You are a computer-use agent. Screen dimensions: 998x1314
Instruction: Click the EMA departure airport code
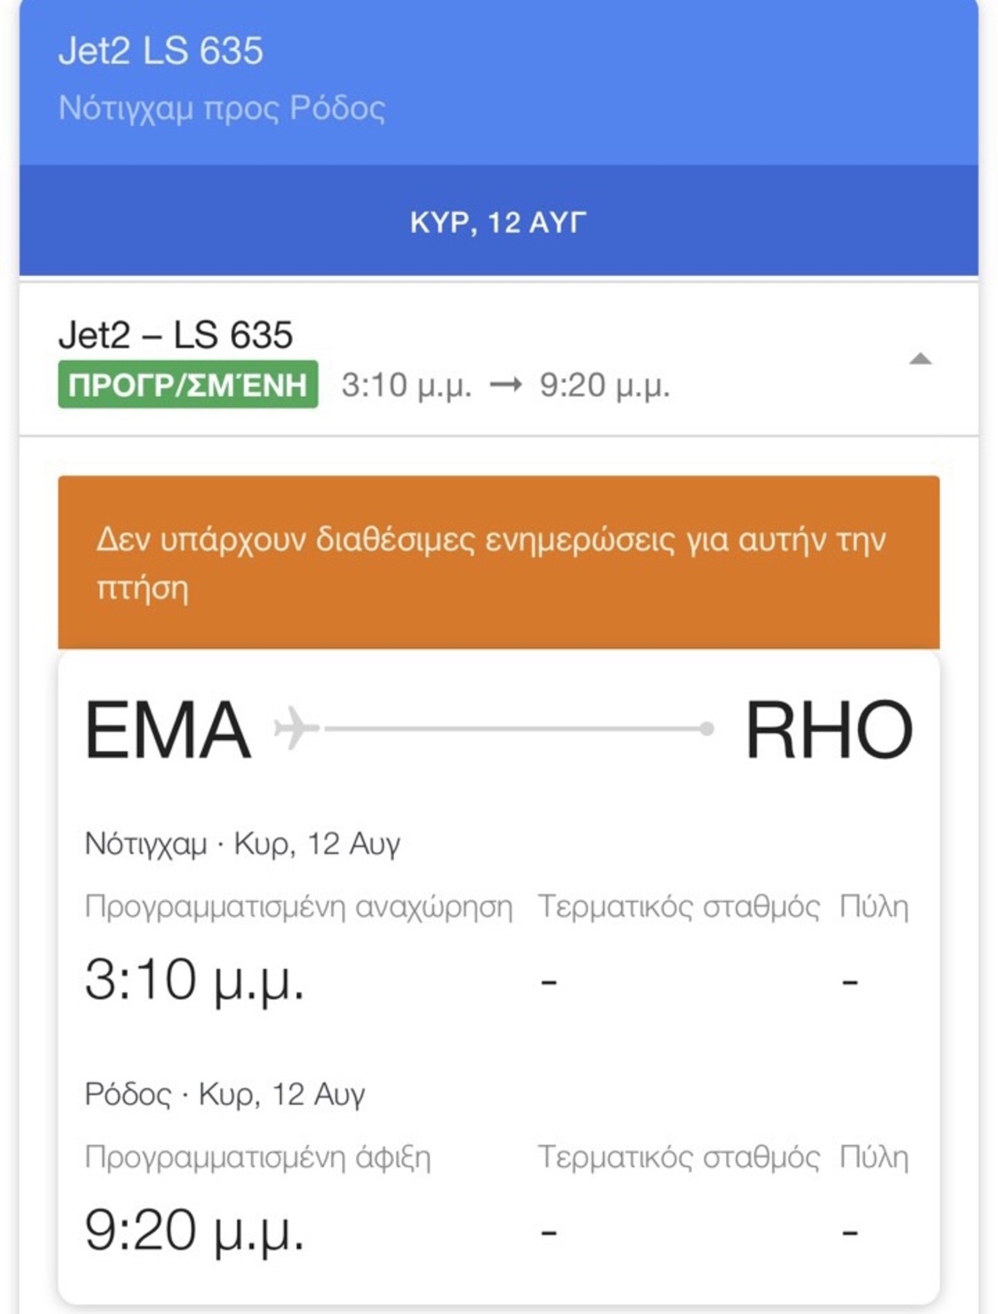coord(168,730)
